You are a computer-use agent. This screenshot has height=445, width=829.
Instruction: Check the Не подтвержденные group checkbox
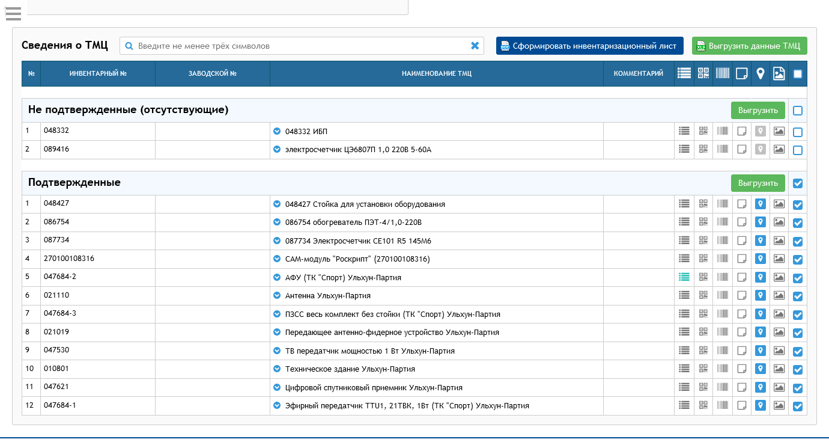[x=798, y=111]
